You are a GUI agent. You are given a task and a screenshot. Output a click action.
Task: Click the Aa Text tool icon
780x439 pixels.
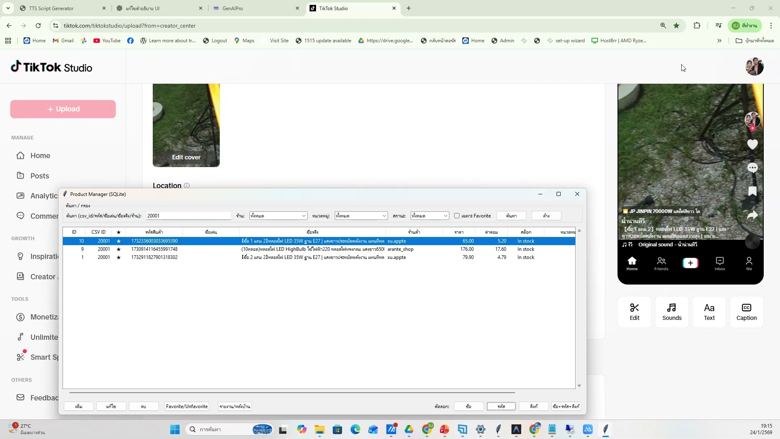(x=709, y=308)
